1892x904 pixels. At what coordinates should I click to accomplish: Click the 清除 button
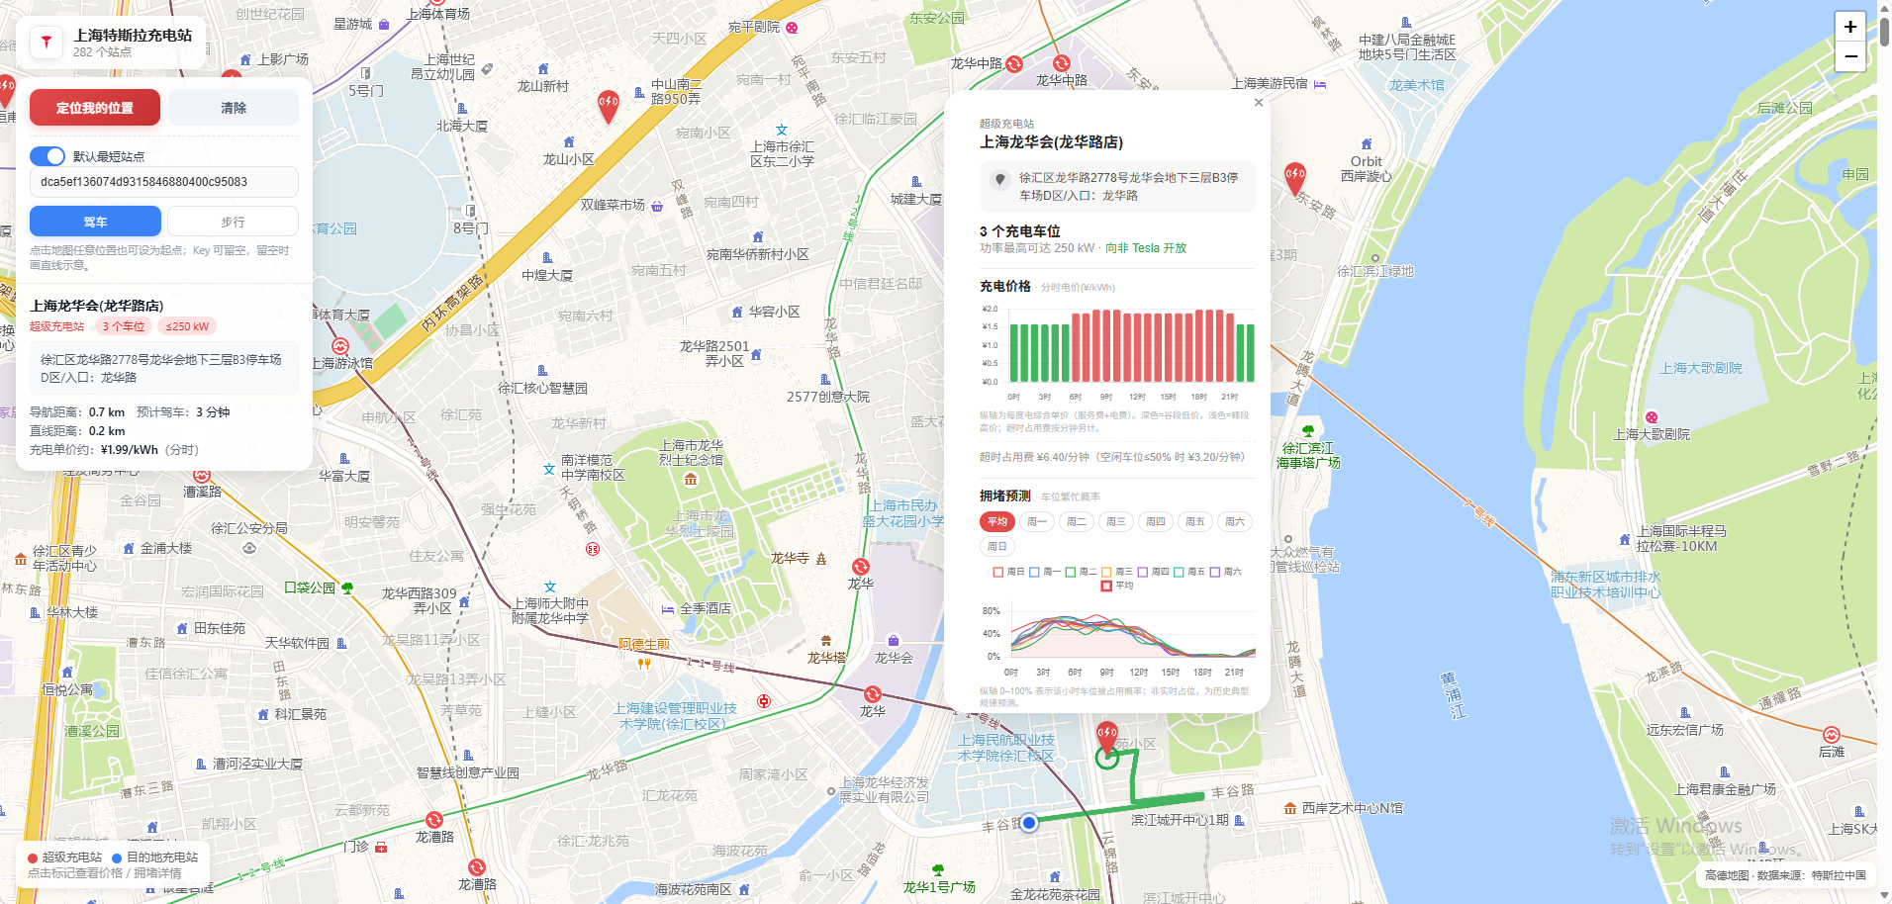pyautogui.click(x=234, y=108)
